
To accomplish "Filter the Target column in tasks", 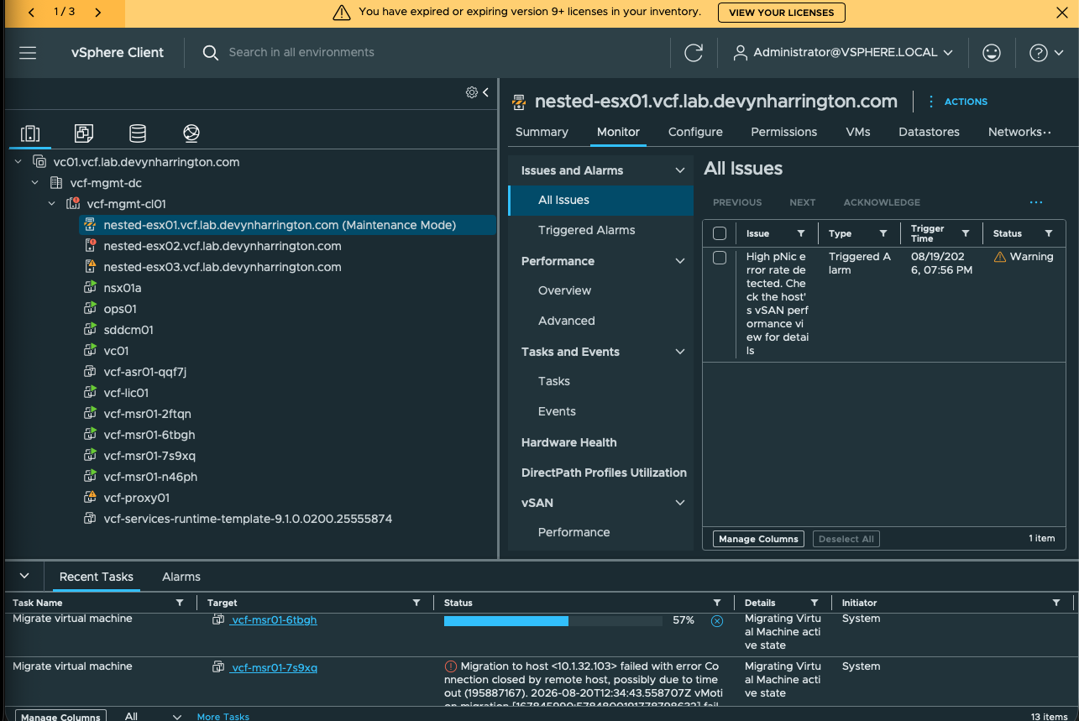I will (x=416, y=603).
